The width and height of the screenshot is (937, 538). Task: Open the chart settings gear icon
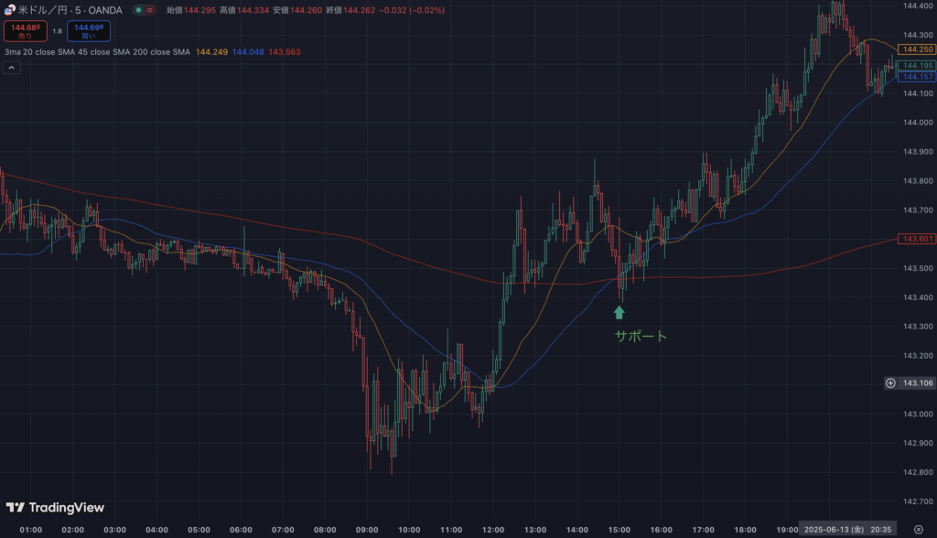(918, 529)
